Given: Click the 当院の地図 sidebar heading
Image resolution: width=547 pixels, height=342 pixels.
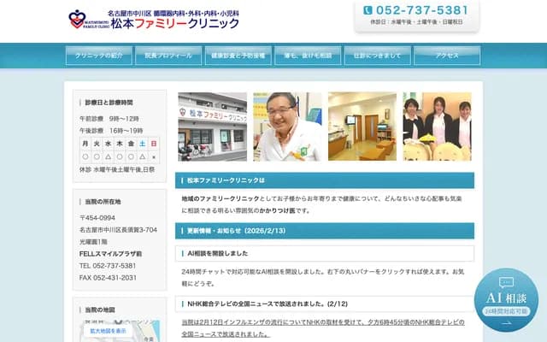Looking at the screenshot, I should [100, 310].
